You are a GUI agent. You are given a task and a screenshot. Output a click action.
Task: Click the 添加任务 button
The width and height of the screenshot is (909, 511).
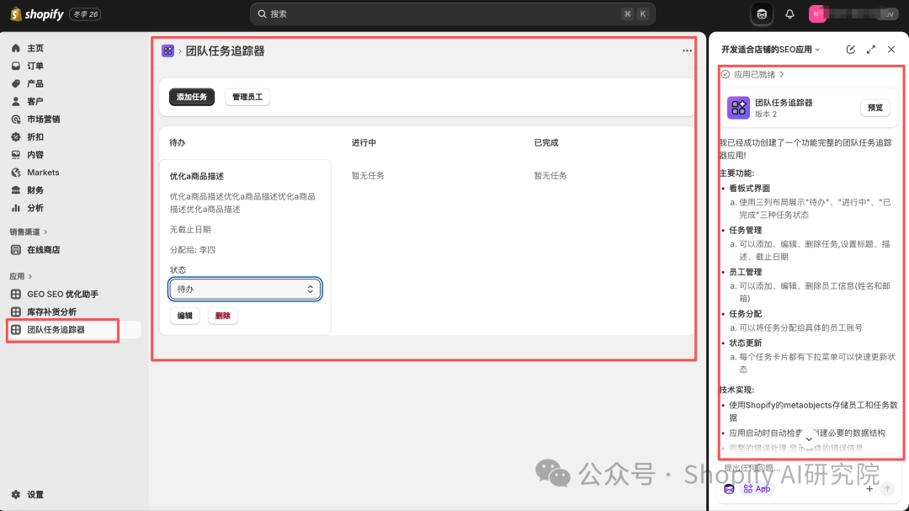click(192, 97)
